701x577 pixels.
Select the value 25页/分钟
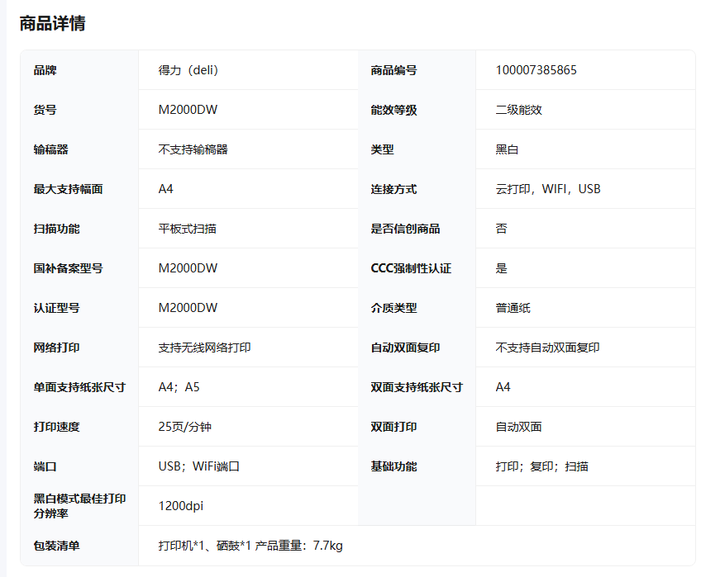(x=184, y=427)
